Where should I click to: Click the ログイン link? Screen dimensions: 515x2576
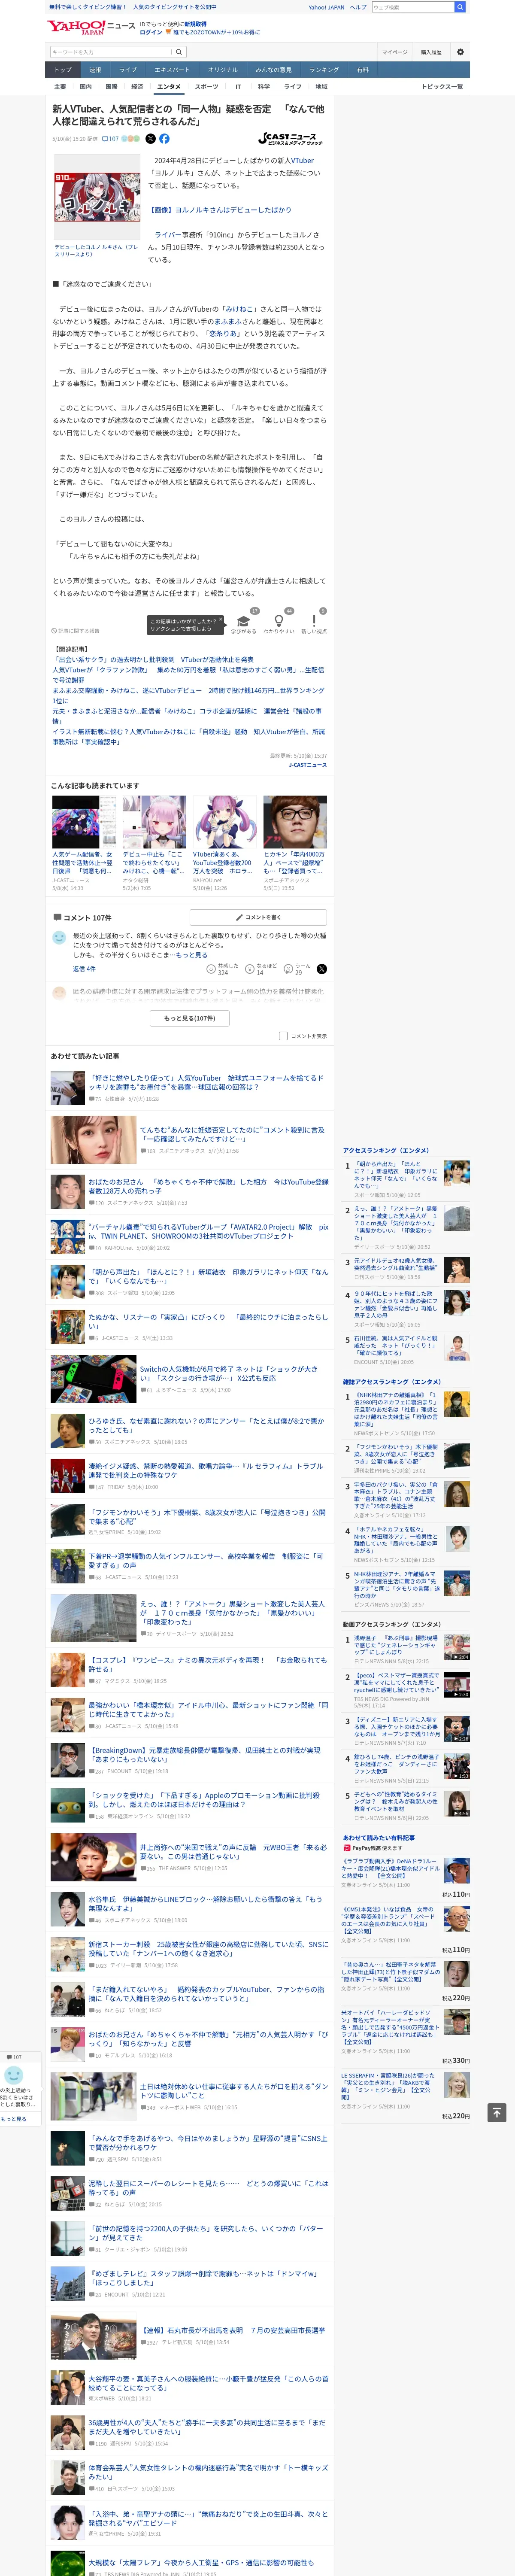[151, 32]
